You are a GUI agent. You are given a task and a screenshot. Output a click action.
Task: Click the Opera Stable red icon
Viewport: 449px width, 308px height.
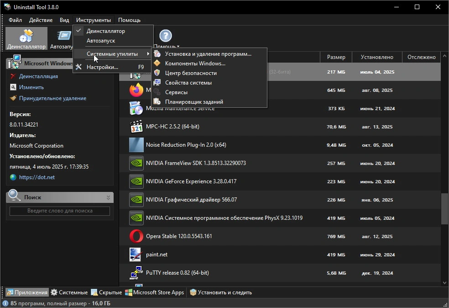(136, 236)
